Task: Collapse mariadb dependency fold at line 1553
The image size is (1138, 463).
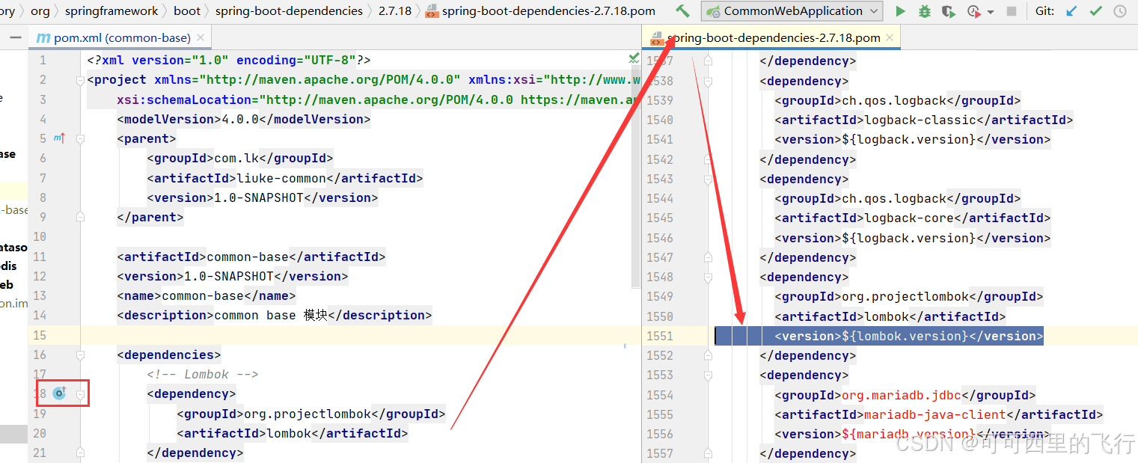Action: 708,375
